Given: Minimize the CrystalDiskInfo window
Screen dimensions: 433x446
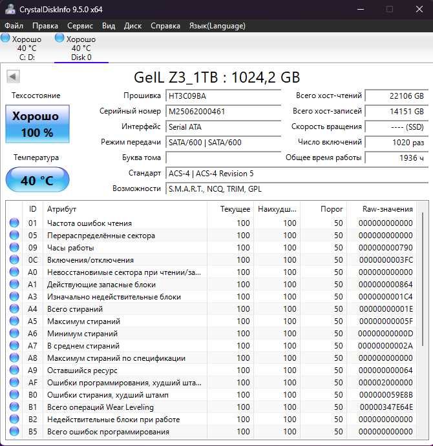Looking at the screenshot, I should (361, 9).
